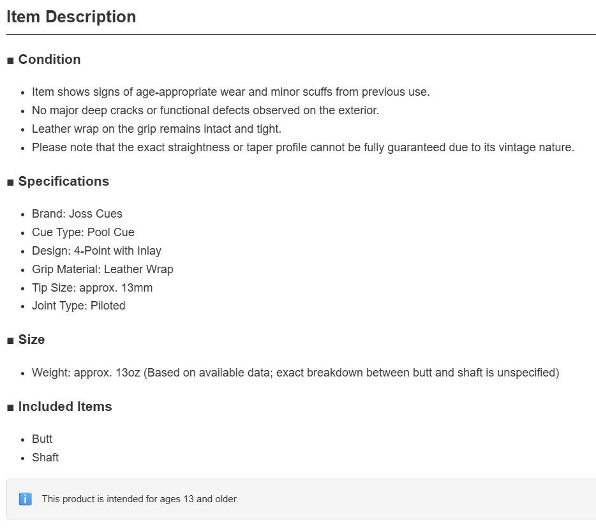Click Grip Material: Leather Wrap entry

tap(103, 269)
